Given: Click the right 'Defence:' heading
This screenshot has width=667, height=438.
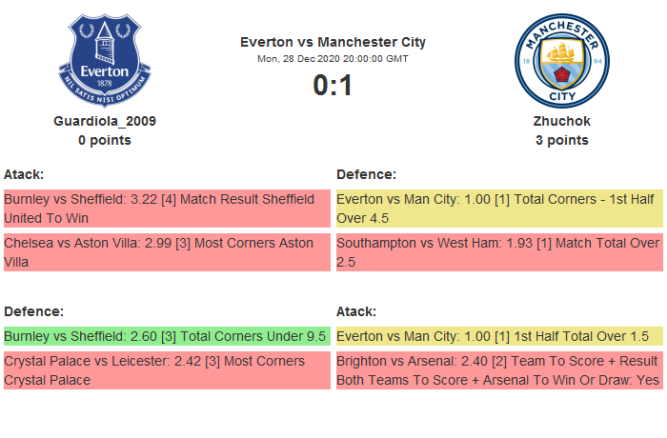Looking at the screenshot, I should pyautogui.click(x=366, y=174).
